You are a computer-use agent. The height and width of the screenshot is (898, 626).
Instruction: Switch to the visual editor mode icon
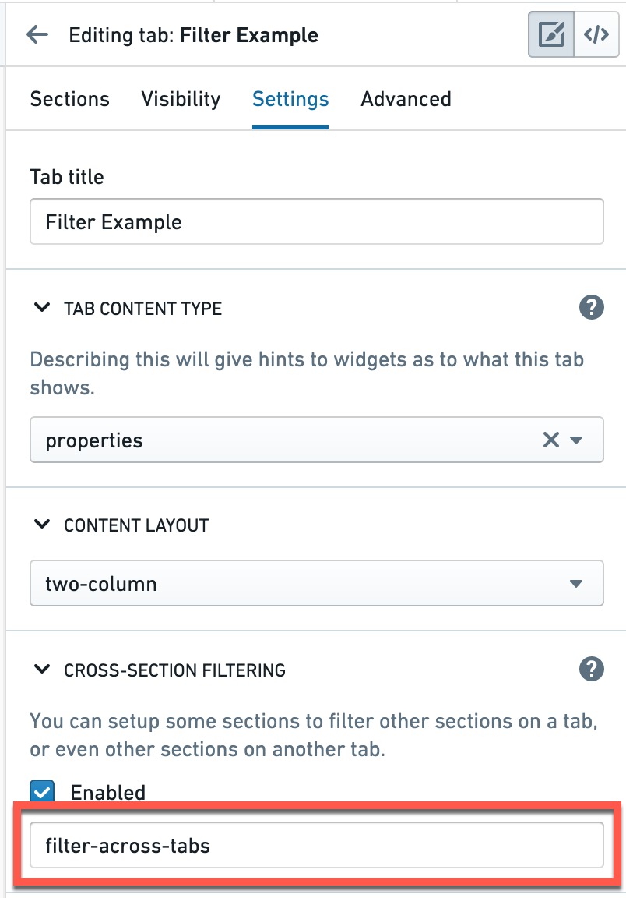[551, 34]
